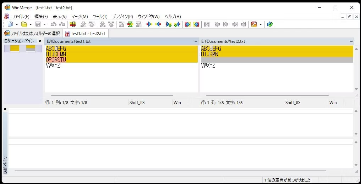Click the right yellow-gray location pane bar
The height and width of the screenshot is (184, 361).
coord(31,48)
